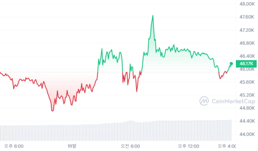The width and height of the screenshot is (258, 151).
Task: Click the 45.60K price axis label
Action: (247, 82)
